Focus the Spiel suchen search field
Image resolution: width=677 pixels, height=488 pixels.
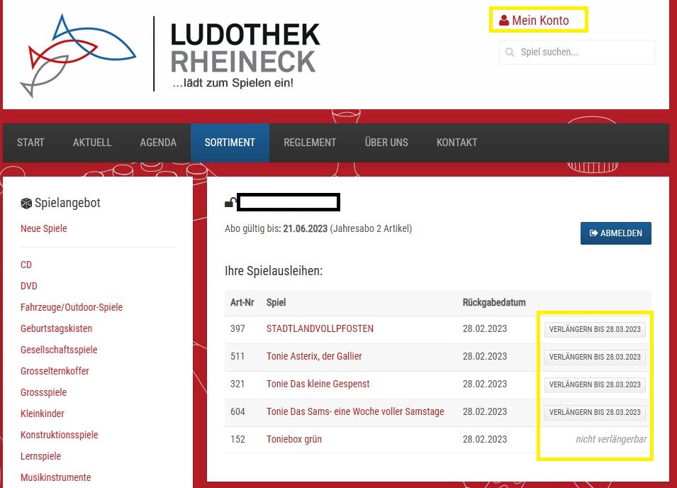coord(577,52)
